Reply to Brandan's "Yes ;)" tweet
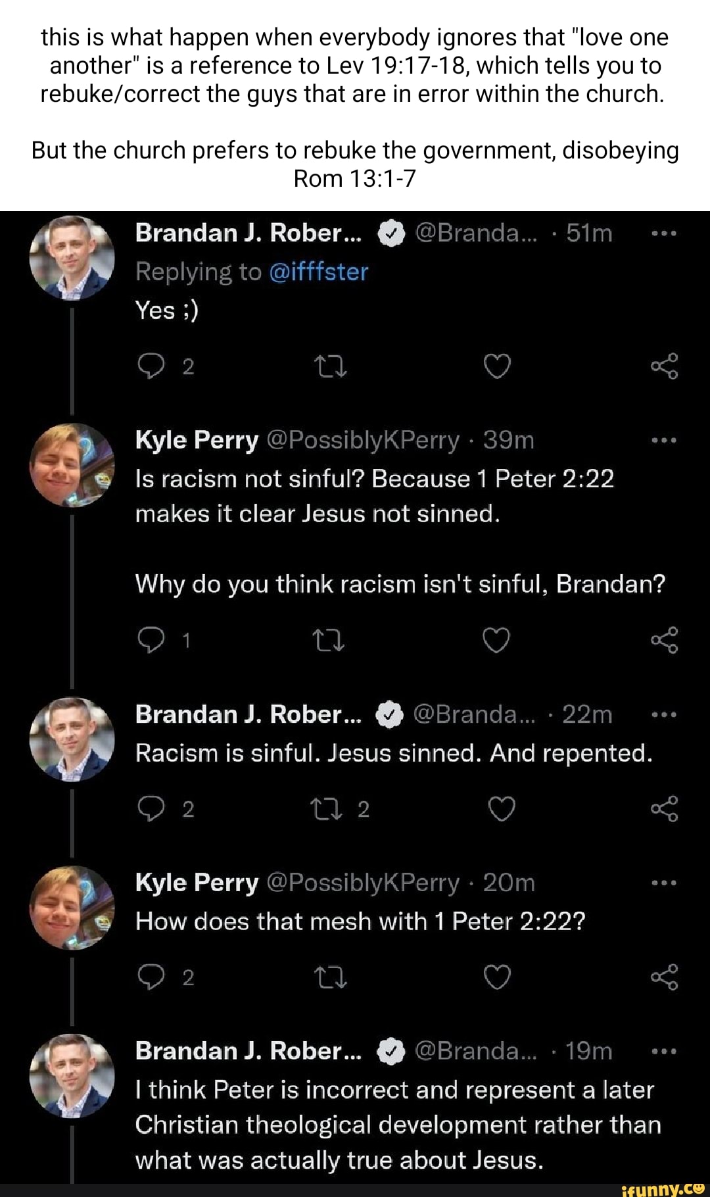Viewport: 710px width, 1197px height. tap(151, 366)
